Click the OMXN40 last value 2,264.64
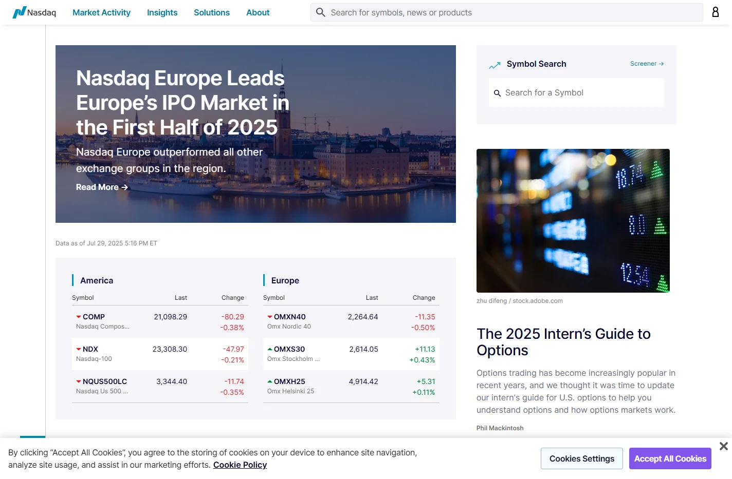 (x=363, y=317)
